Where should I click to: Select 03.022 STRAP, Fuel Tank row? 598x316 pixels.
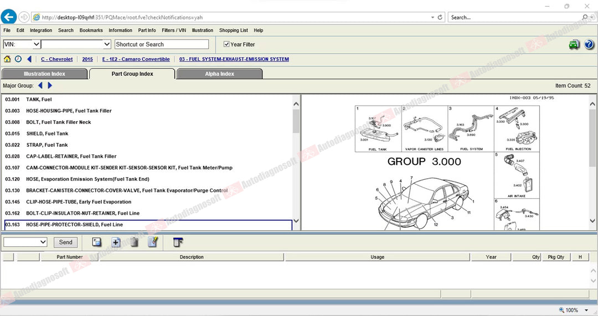(148, 145)
